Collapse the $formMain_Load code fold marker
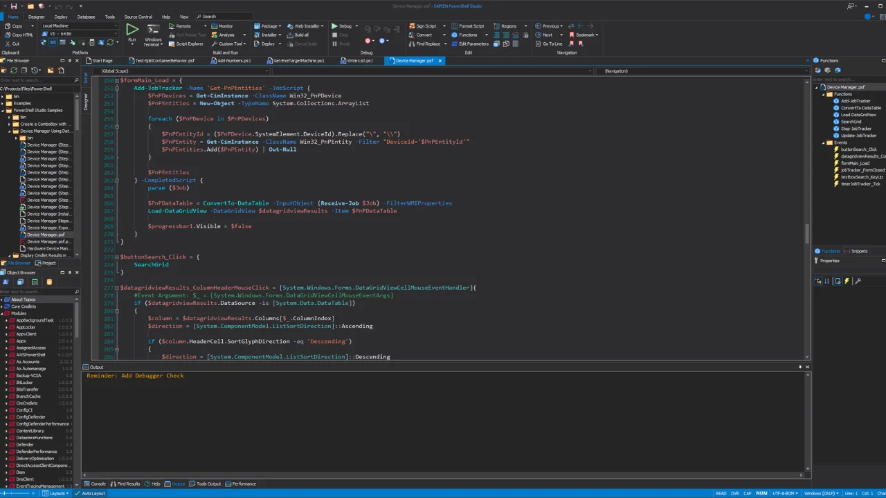Image resolution: width=886 pixels, height=498 pixels. 116,80
